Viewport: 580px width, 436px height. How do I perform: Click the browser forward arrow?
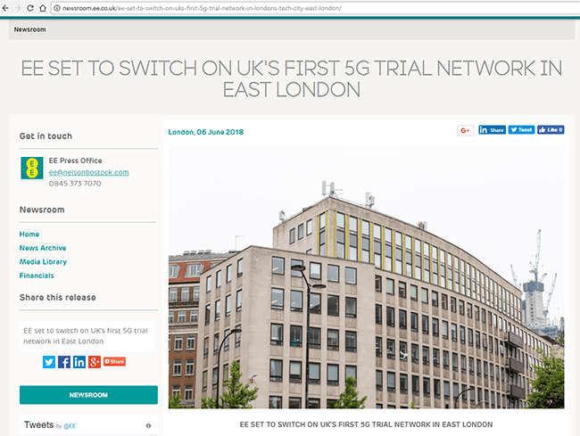pos(18,8)
